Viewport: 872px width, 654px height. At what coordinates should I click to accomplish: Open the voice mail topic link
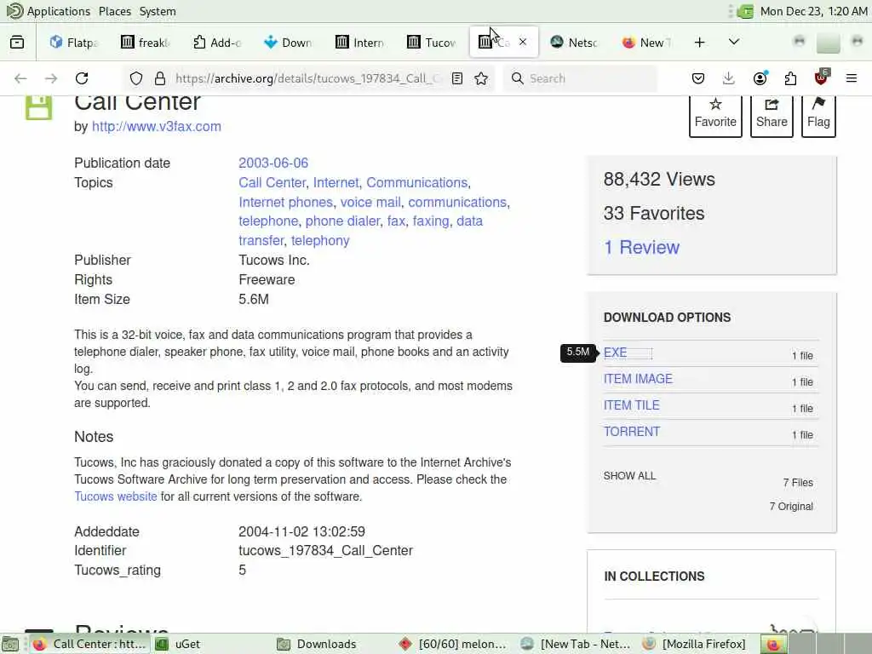pyautogui.click(x=370, y=202)
